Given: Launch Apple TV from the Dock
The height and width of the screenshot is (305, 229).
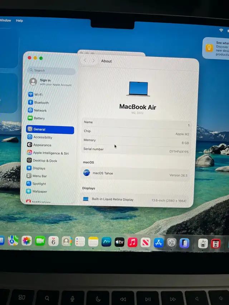Looking at the screenshot, I should coord(120,242).
